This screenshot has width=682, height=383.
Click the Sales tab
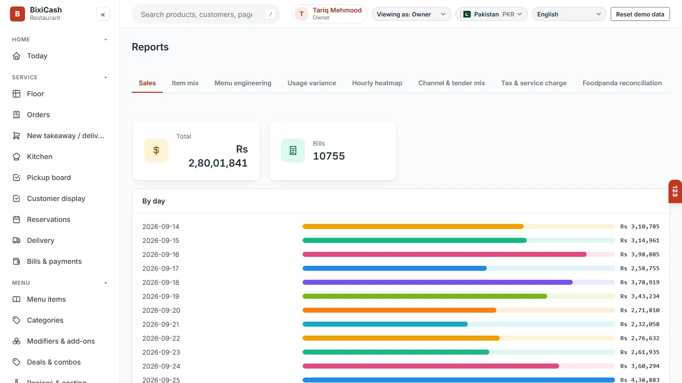(x=147, y=83)
